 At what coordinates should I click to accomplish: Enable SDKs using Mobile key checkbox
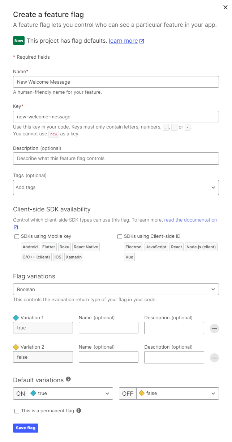17,236
